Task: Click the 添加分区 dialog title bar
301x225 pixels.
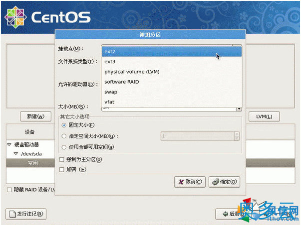Action: point(150,35)
